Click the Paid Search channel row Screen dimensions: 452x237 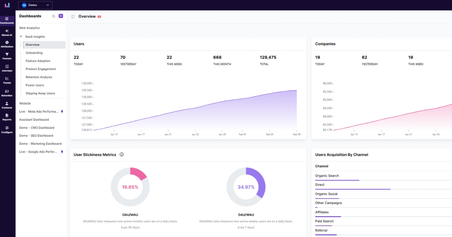pyautogui.click(x=383, y=222)
